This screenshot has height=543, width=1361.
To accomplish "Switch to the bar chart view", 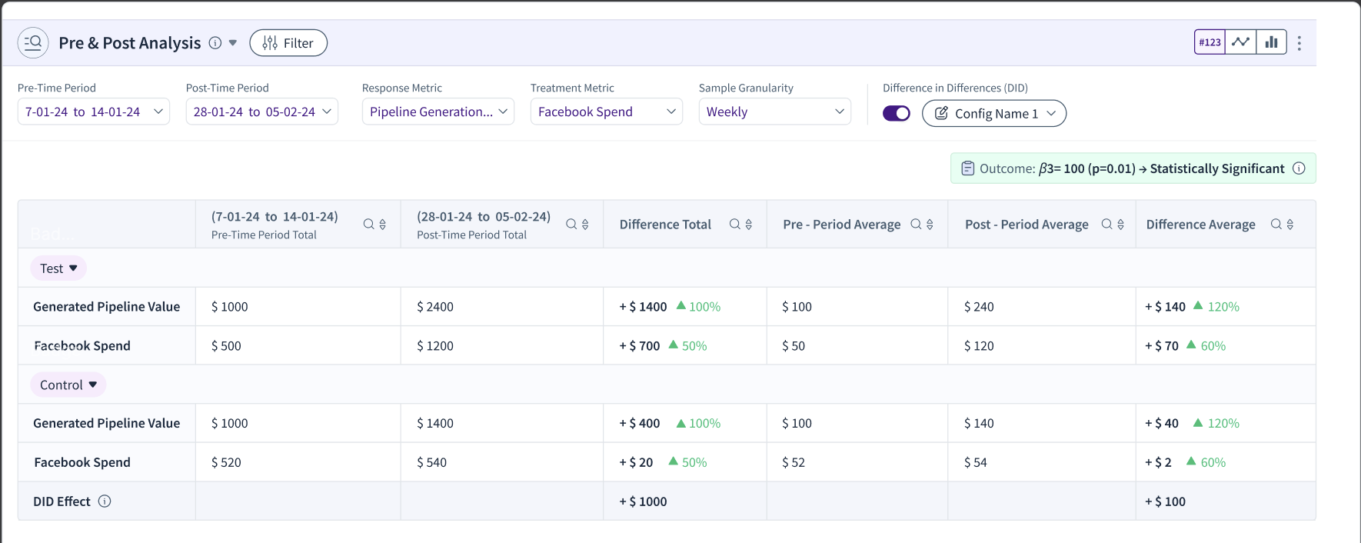I will [1271, 42].
